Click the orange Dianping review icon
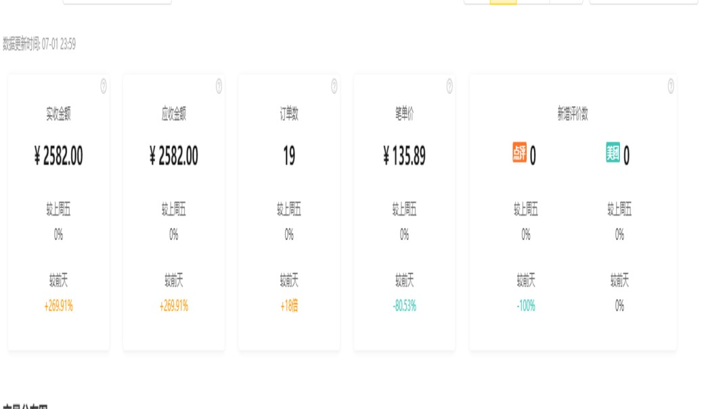706x409 pixels. point(519,153)
